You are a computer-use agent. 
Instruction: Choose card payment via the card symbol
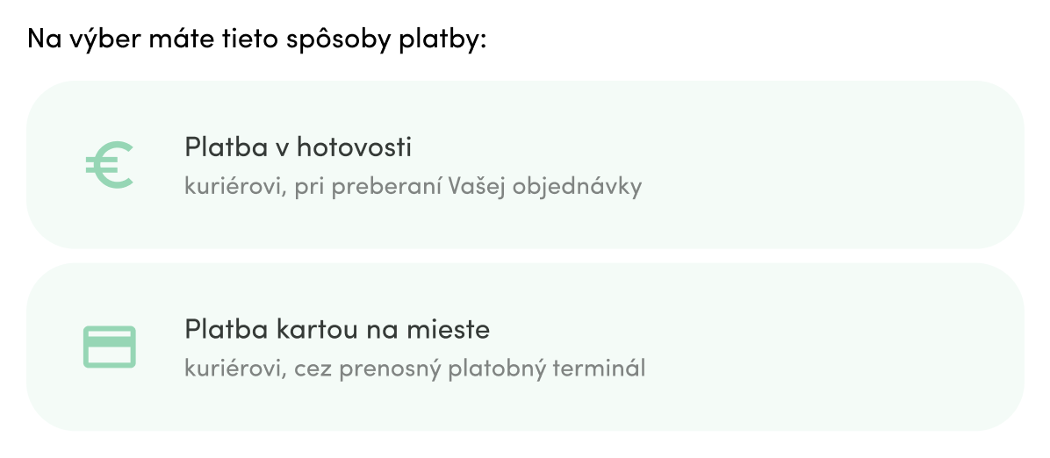point(110,347)
